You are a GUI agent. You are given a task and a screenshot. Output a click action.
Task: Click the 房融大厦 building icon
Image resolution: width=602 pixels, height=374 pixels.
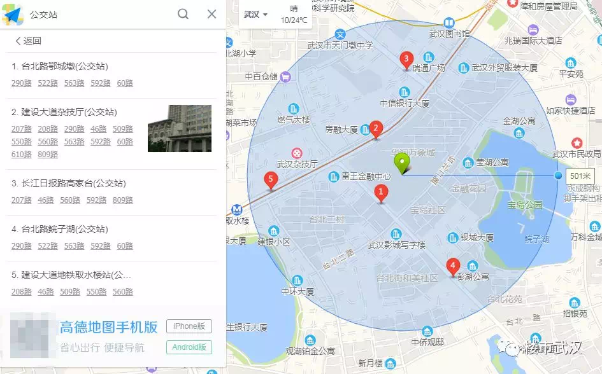365,130
